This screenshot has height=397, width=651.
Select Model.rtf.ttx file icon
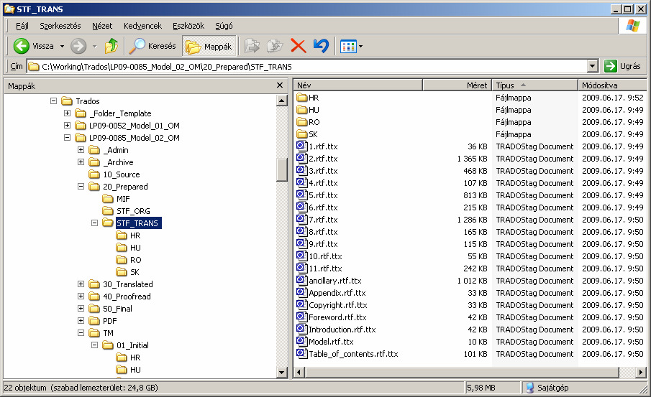[x=301, y=341]
